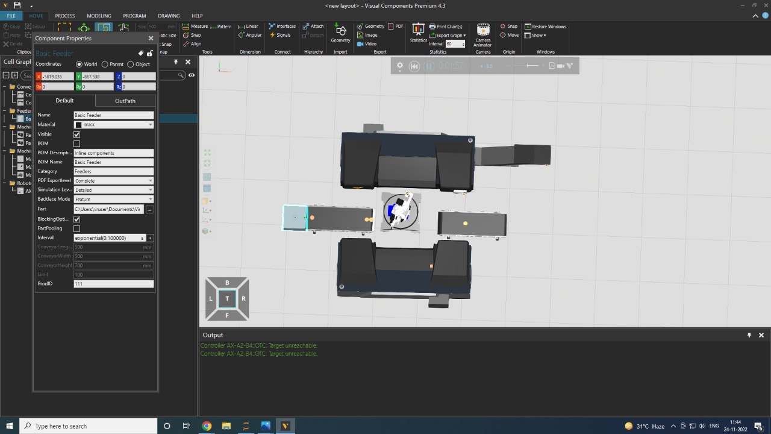
Task: Pause the running simulation
Action: [x=429, y=66]
